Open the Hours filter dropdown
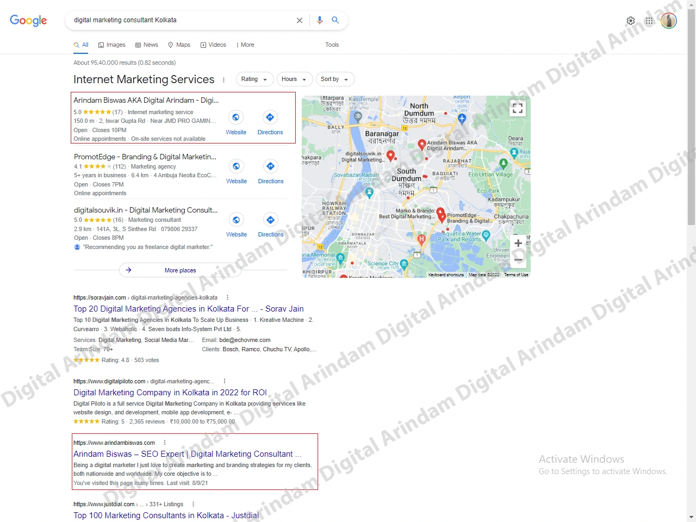Screen dimensions: 696x522 [x=295, y=79]
